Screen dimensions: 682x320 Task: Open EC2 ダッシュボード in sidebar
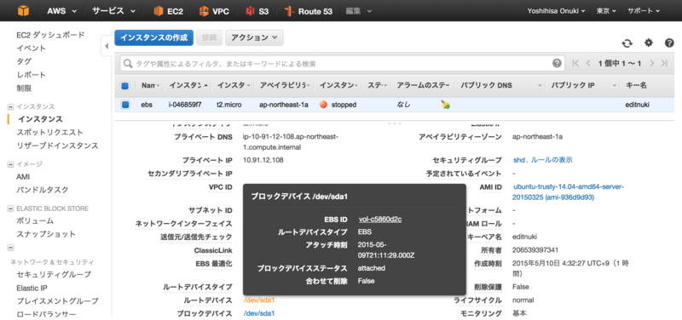tap(50, 35)
